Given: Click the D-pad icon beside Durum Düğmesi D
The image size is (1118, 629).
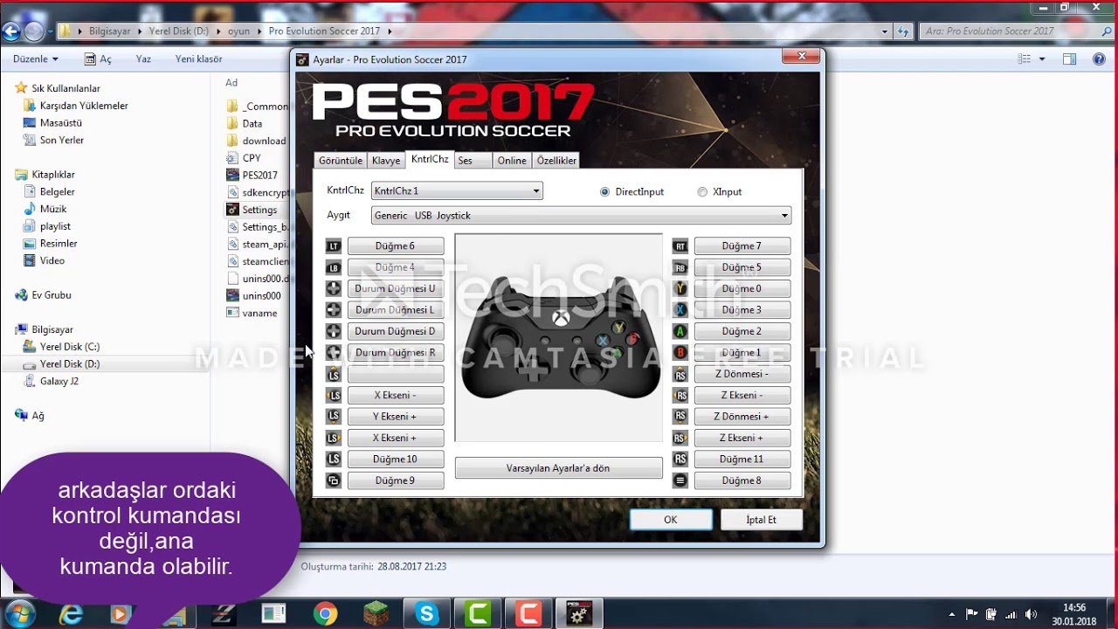Looking at the screenshot, I should [x=334, y=331].
